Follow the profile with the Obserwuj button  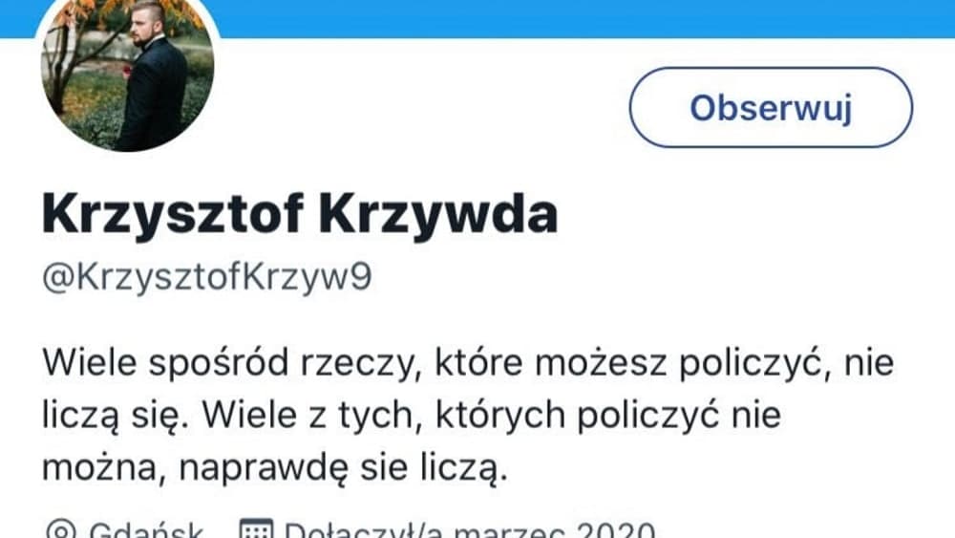pos(771,107)
